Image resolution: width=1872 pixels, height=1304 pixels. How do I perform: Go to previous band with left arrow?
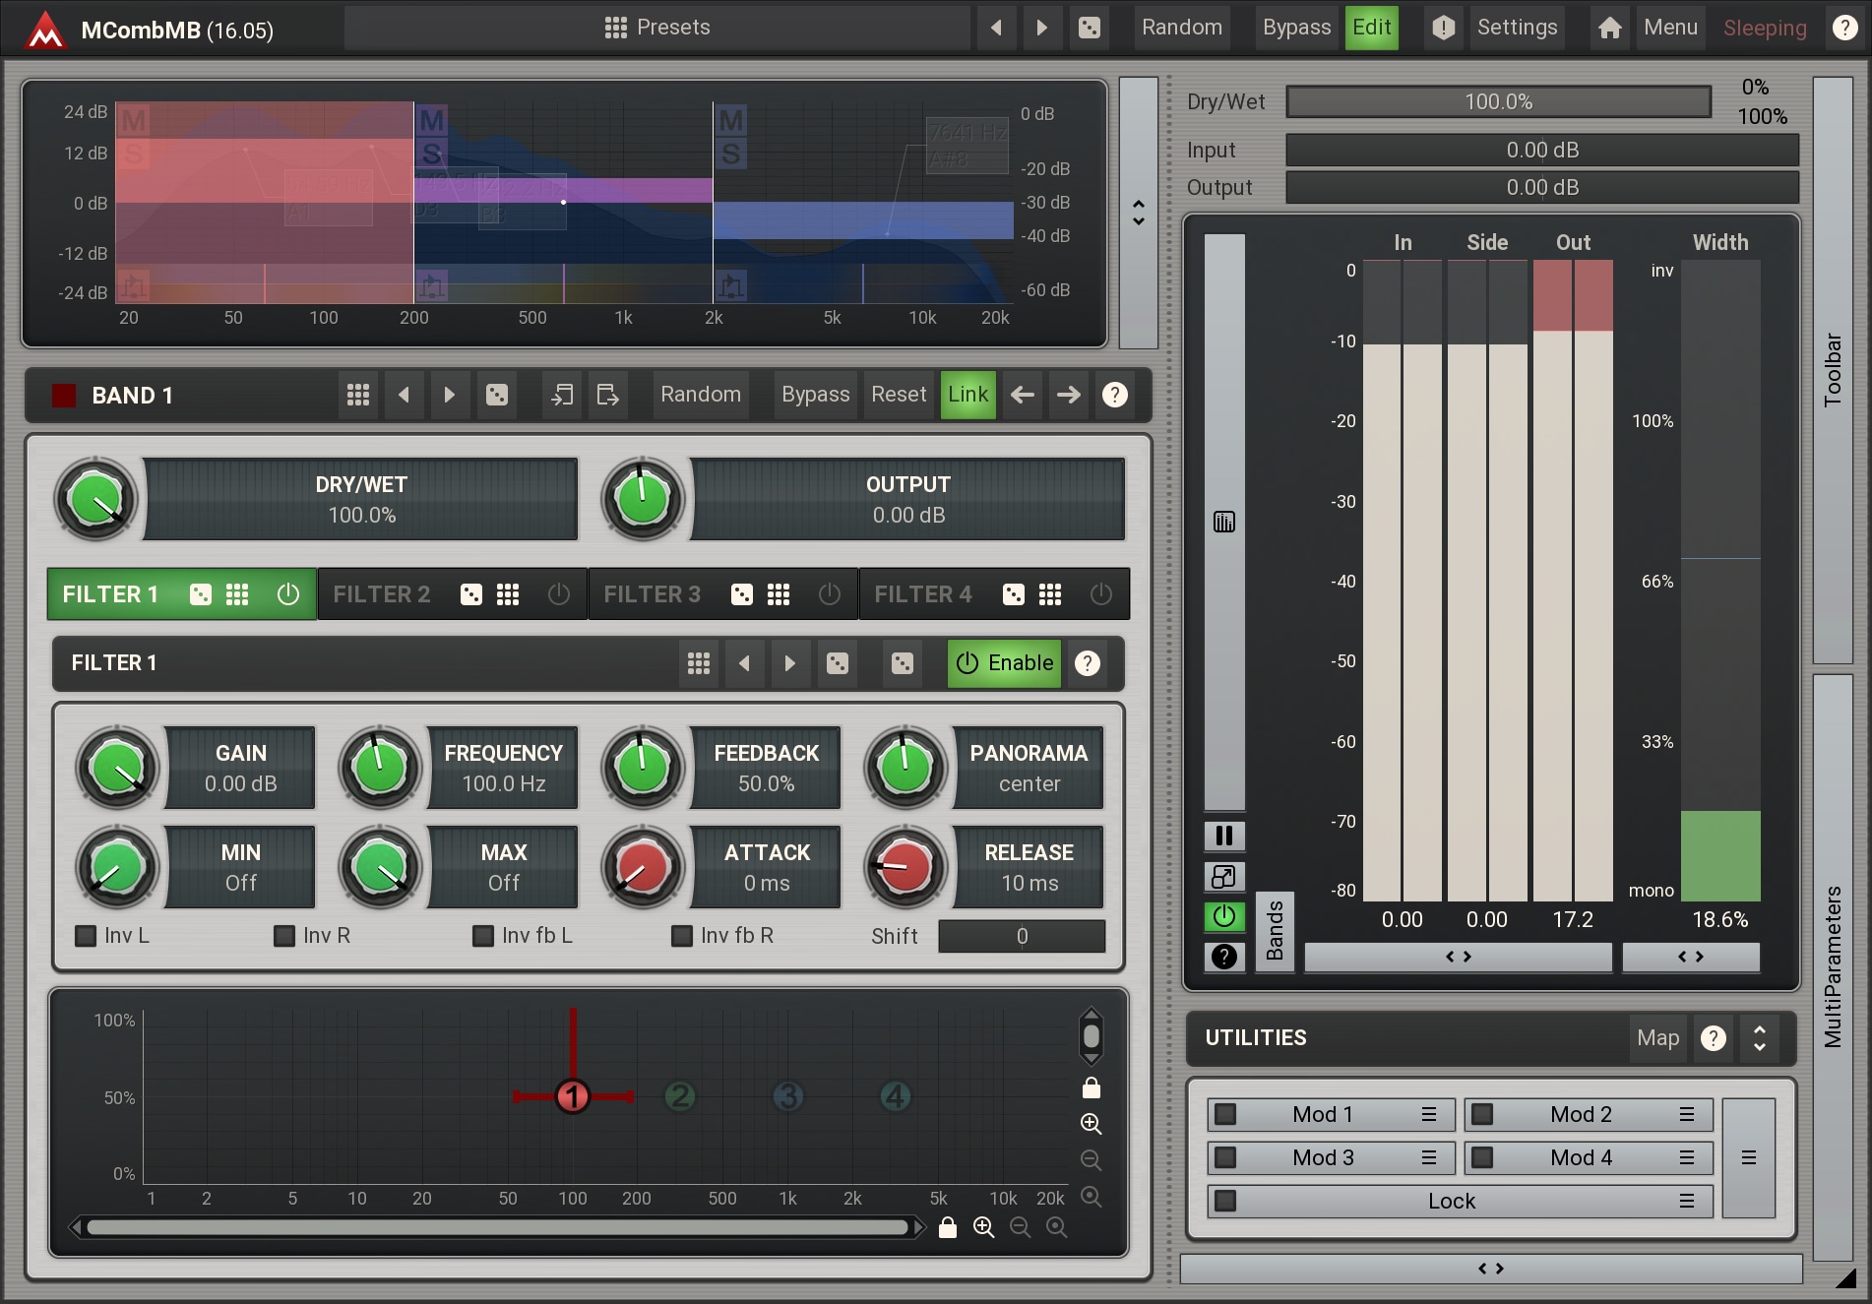click(1023, 396)
